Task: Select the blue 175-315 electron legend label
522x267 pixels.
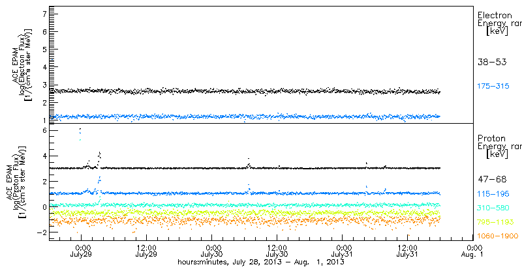Action: (493, 86)
